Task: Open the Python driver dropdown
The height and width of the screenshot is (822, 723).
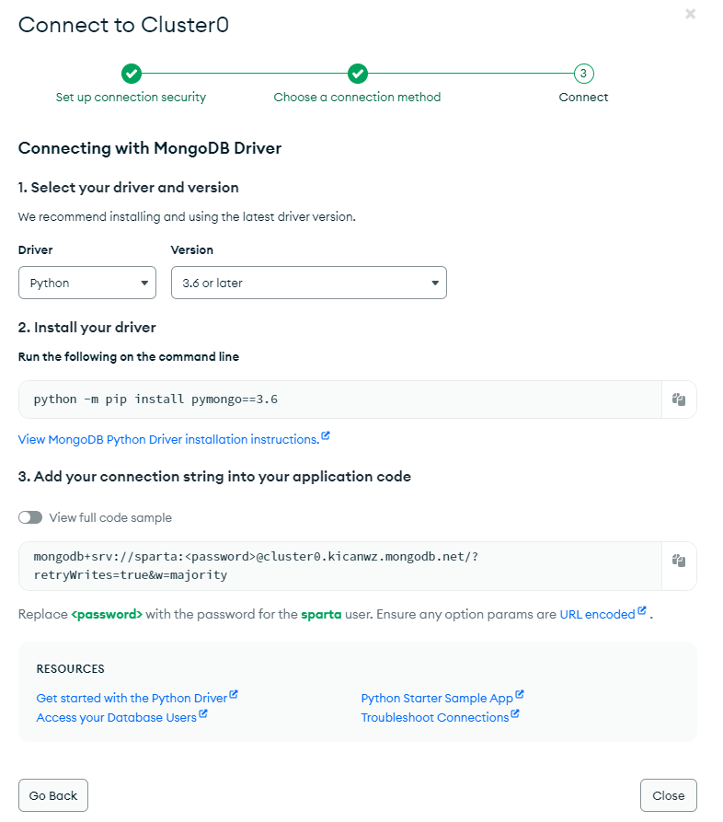Action: (87, 283)
